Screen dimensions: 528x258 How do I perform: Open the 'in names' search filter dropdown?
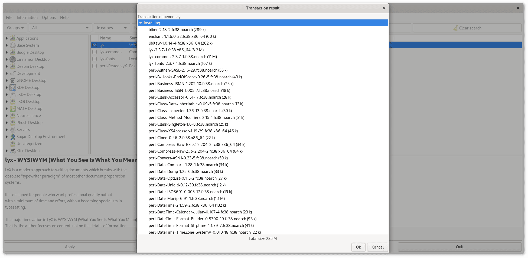(x=112, y=28)
